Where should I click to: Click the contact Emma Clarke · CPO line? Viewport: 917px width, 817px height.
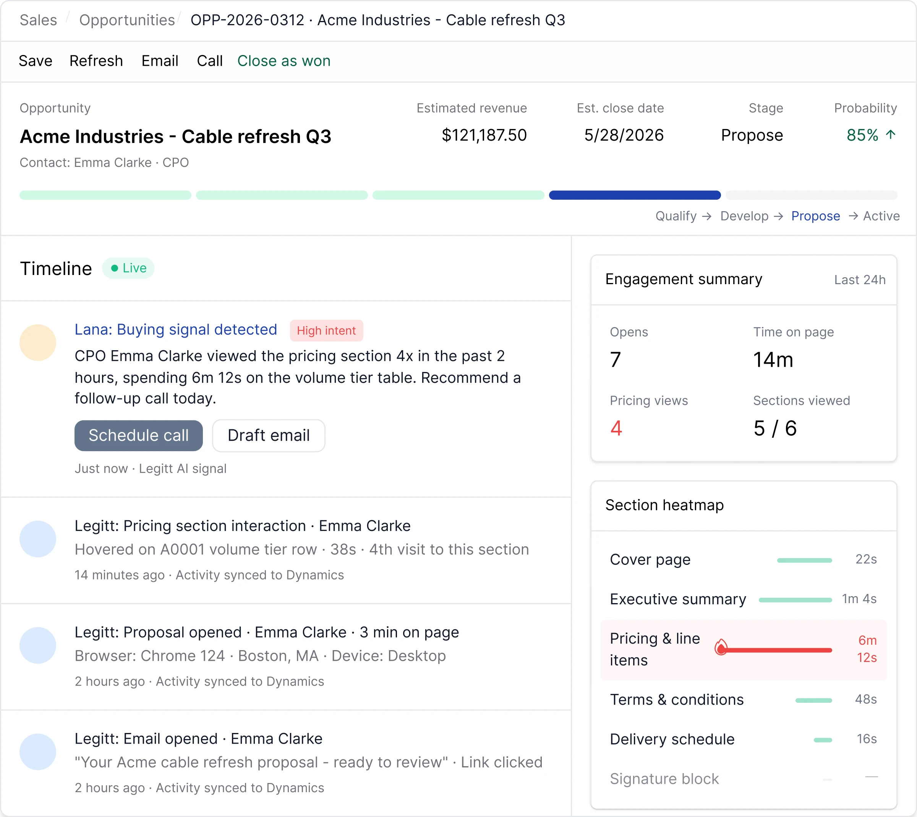coord(104,162)
